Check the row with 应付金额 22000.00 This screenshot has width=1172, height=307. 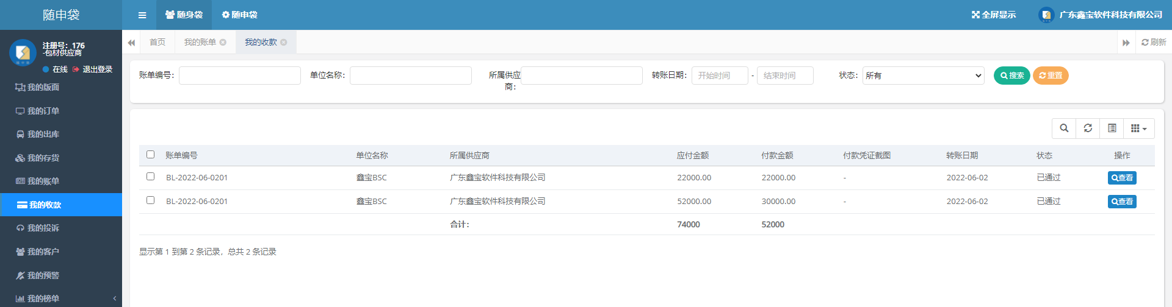(151, 177)
